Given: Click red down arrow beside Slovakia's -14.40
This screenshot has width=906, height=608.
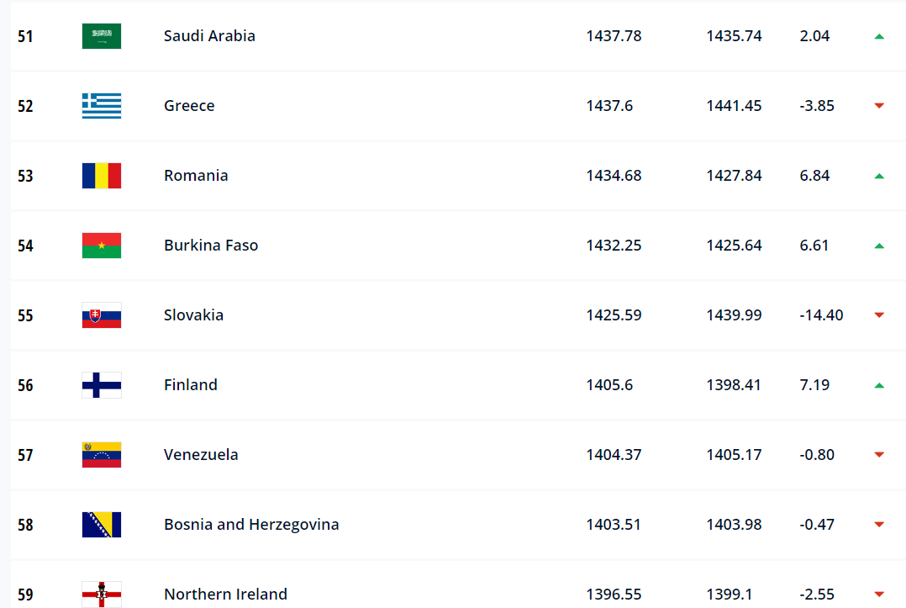Looking at the screenshot, I should coord(879,315).
